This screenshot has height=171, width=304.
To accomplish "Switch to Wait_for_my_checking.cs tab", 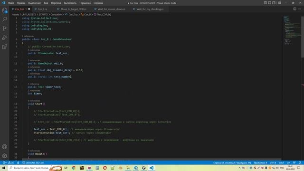I will pos(150,9).
